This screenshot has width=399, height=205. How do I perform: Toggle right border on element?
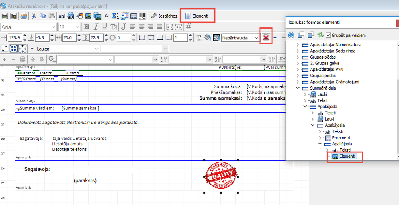pyautogui.click(x=168, y=38)
